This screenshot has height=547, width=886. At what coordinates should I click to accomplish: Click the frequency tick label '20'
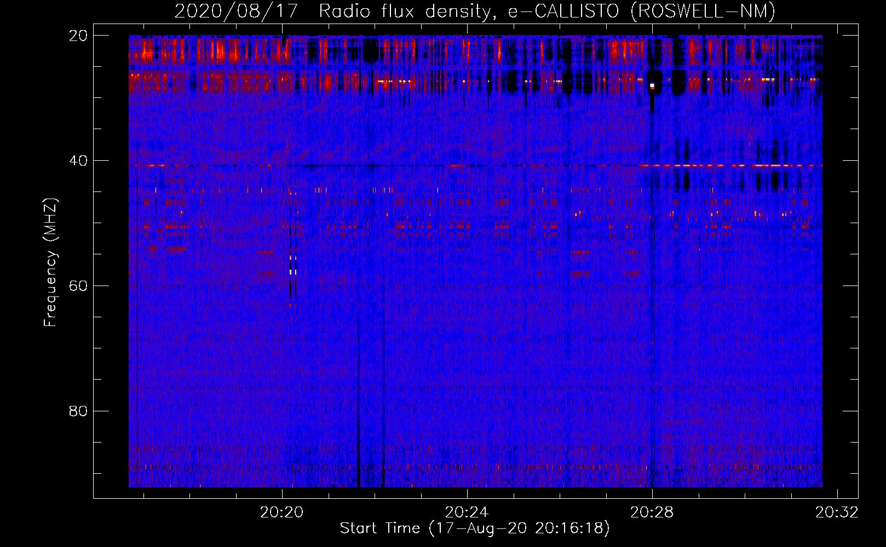(x=78, y=36)
